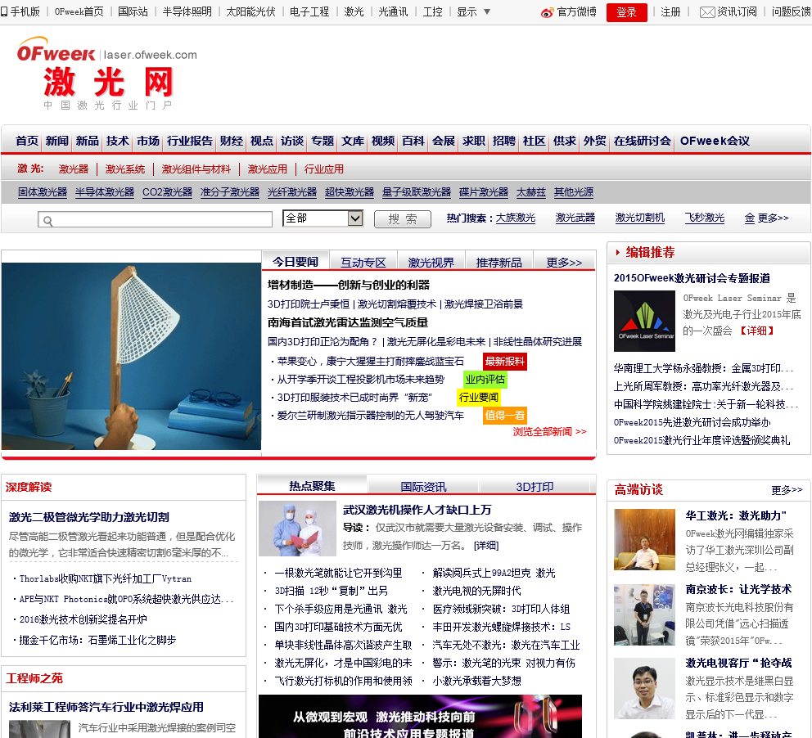Click the 更多>> link in 高端访谈
Image resolution: width=812 pixels, height=738 pixels.
787,489
